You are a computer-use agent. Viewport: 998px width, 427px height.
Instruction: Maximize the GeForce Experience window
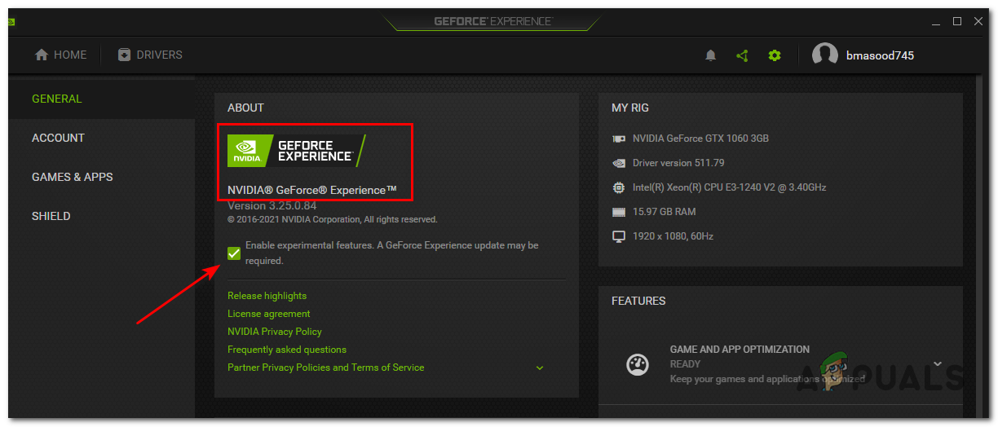coord(957,21)
